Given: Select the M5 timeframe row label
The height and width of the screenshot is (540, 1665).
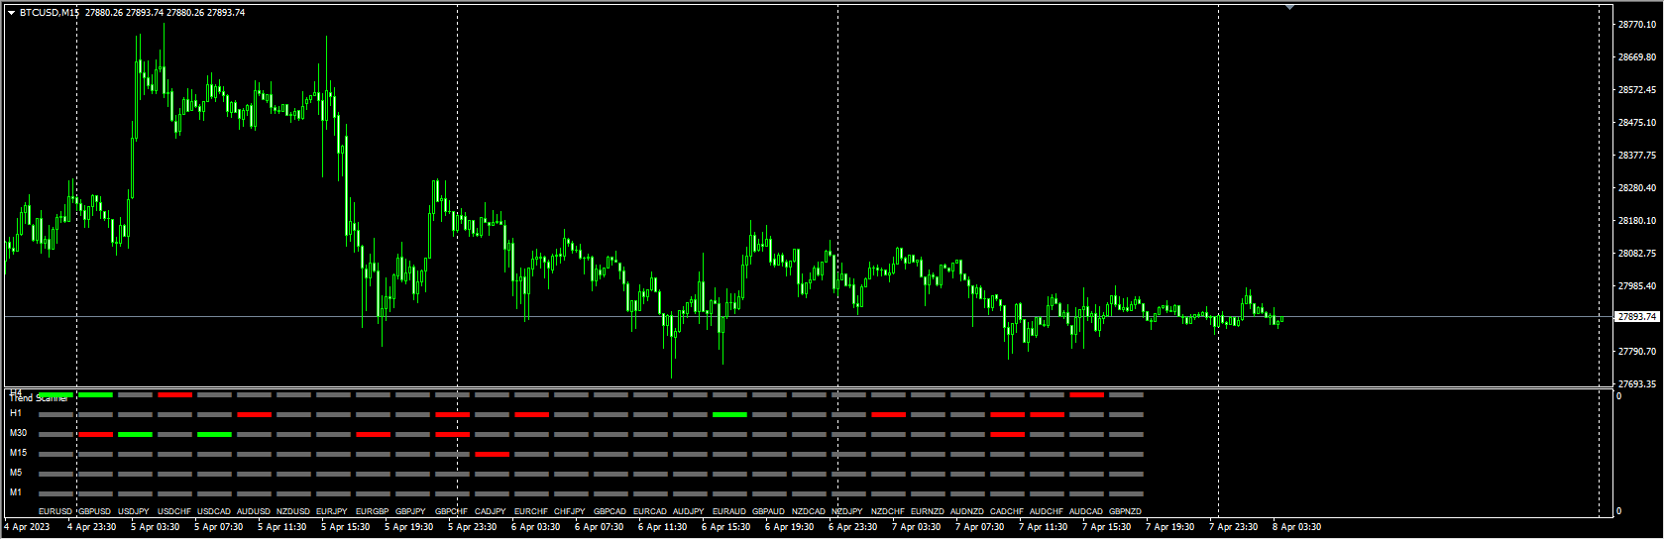Looking at the screenshot, I should tap(16, 474).
